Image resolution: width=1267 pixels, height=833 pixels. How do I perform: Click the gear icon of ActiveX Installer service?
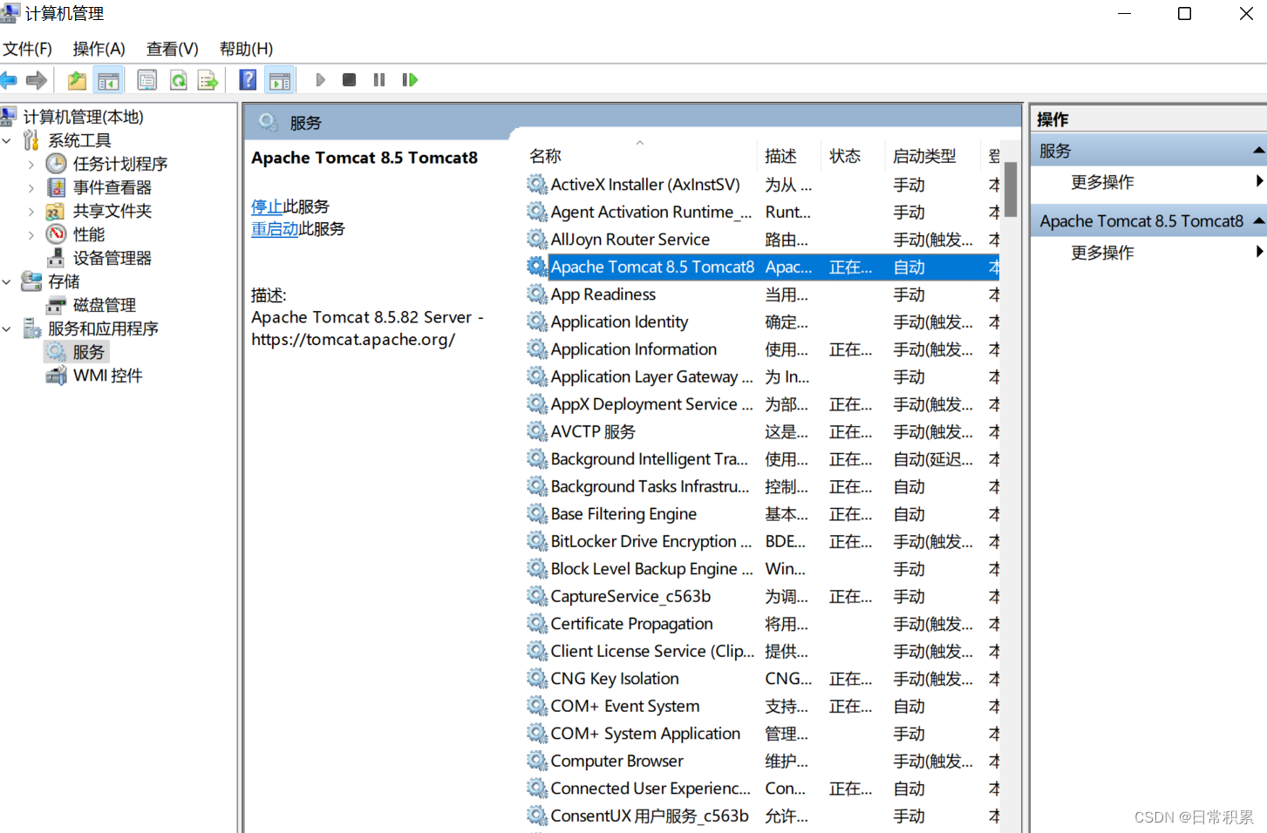(x=537, y=185)
